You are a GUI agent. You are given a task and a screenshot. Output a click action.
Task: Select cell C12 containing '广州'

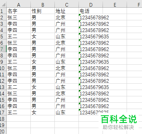(x=66, y=81)
